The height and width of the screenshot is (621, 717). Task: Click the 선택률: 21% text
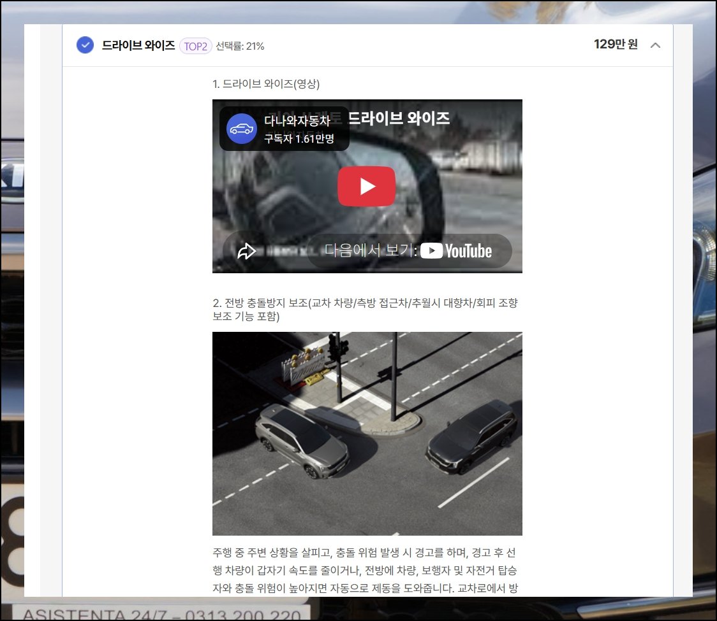click(x=240, y=46)
